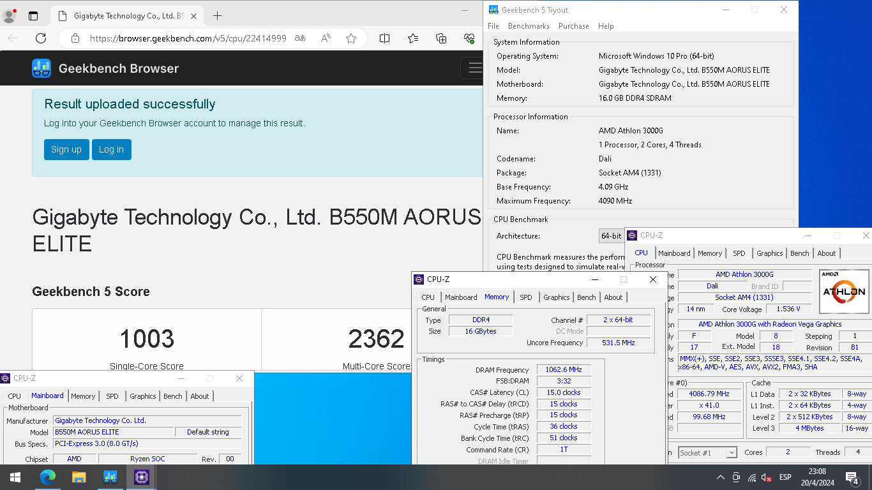This screenshot has width=872, height=490.
Task: Open File menu in Geekbench 5 Tryout
Action: tap(493, 26)
